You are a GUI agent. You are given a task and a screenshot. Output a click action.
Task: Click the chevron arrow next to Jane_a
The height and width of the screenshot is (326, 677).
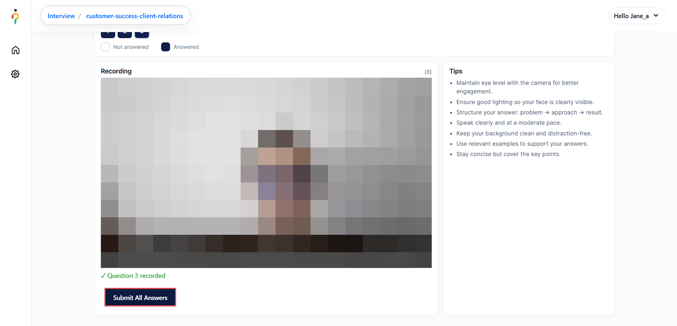(x=656, y=16)
